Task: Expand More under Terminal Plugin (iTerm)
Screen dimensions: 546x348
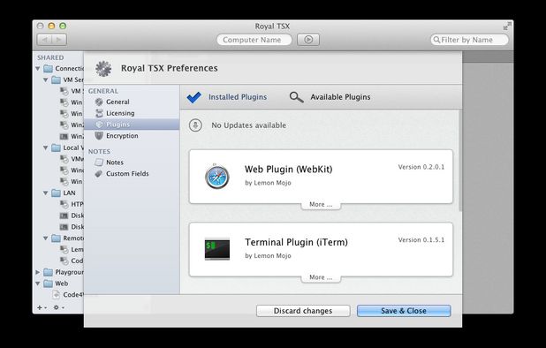Action: click(321, 277)
